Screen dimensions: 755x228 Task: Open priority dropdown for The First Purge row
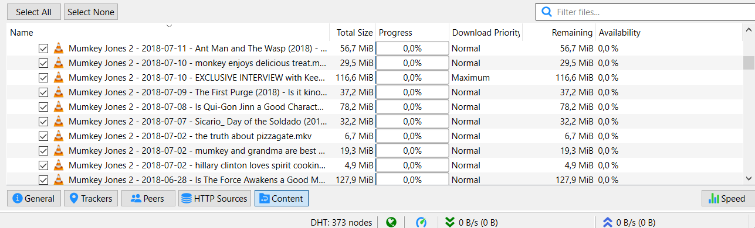pyautogui.click(x=486, y=92)
